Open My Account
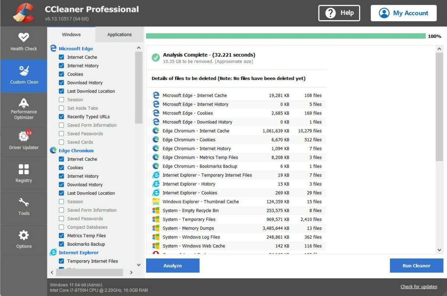The height and width of the screenshot is (296, 447). [x=403, y=13]
